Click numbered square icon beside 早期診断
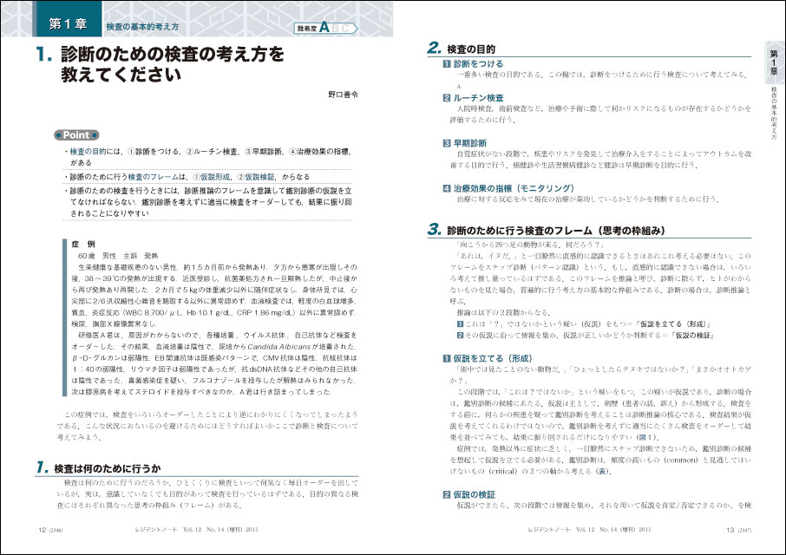This screenshot has height=555, width=786. 447,142
